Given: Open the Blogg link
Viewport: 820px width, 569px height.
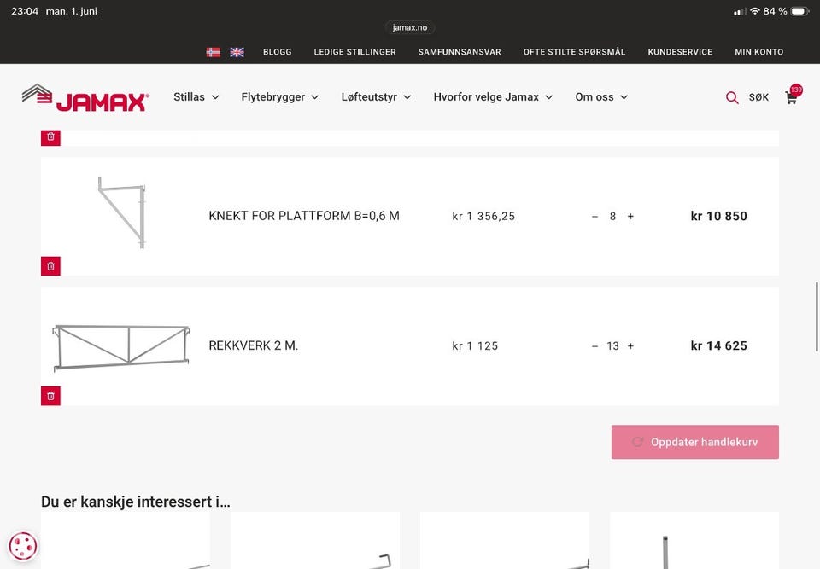Looking at the screenshot, I should 277,52.
